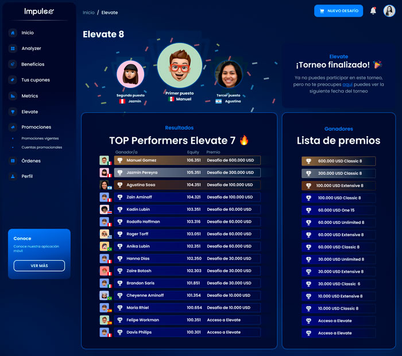
Task: Click the Inicio breadcrumb link
Action: (x=88, y=13)
